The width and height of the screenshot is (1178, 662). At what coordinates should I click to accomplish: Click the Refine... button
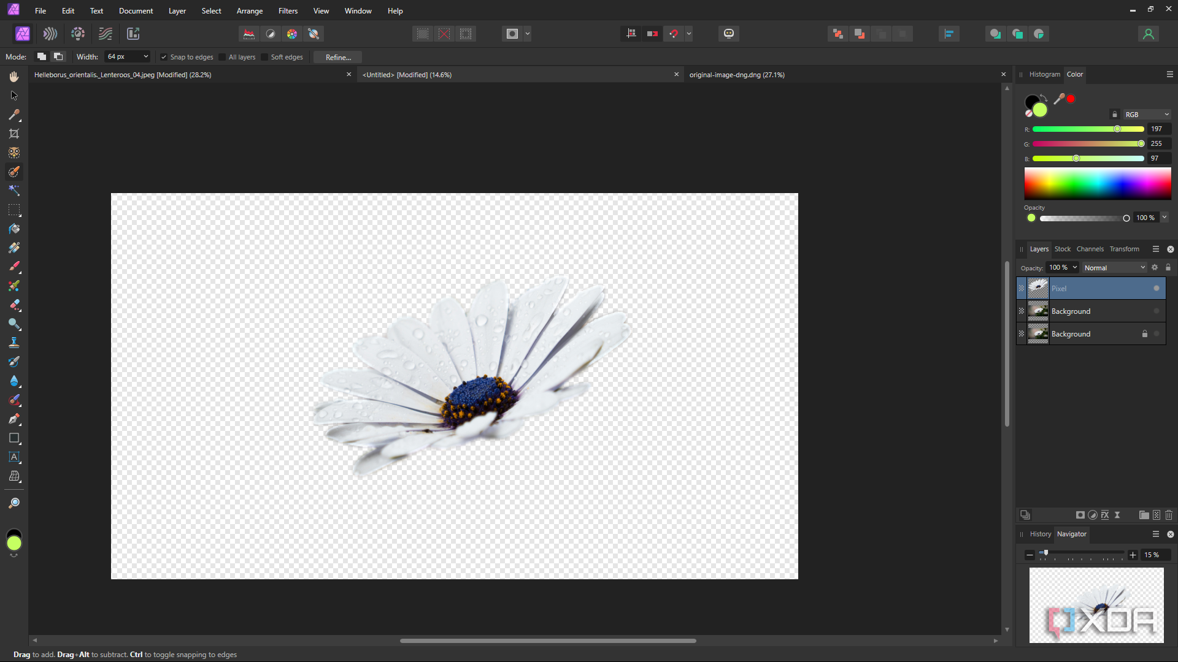click(x=338, y=57)
